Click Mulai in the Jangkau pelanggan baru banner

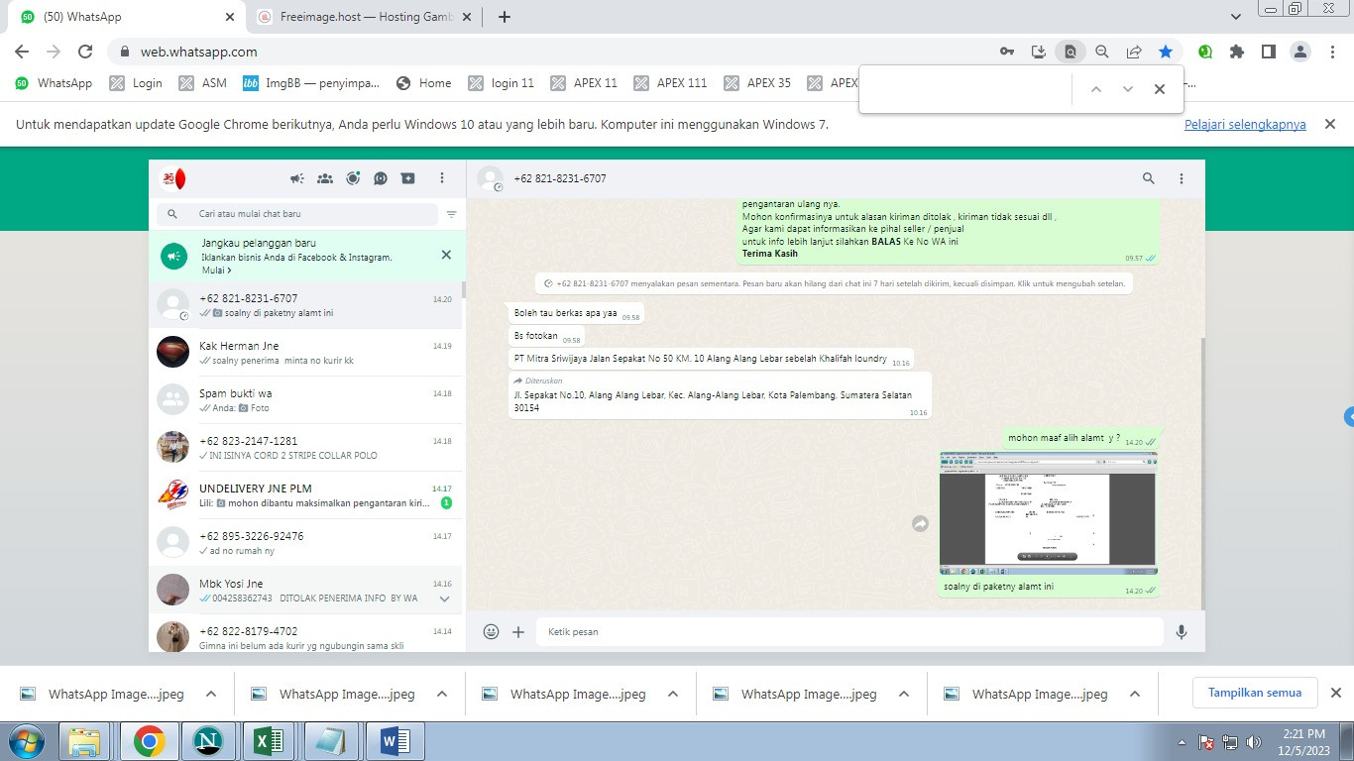pos(216,271)
